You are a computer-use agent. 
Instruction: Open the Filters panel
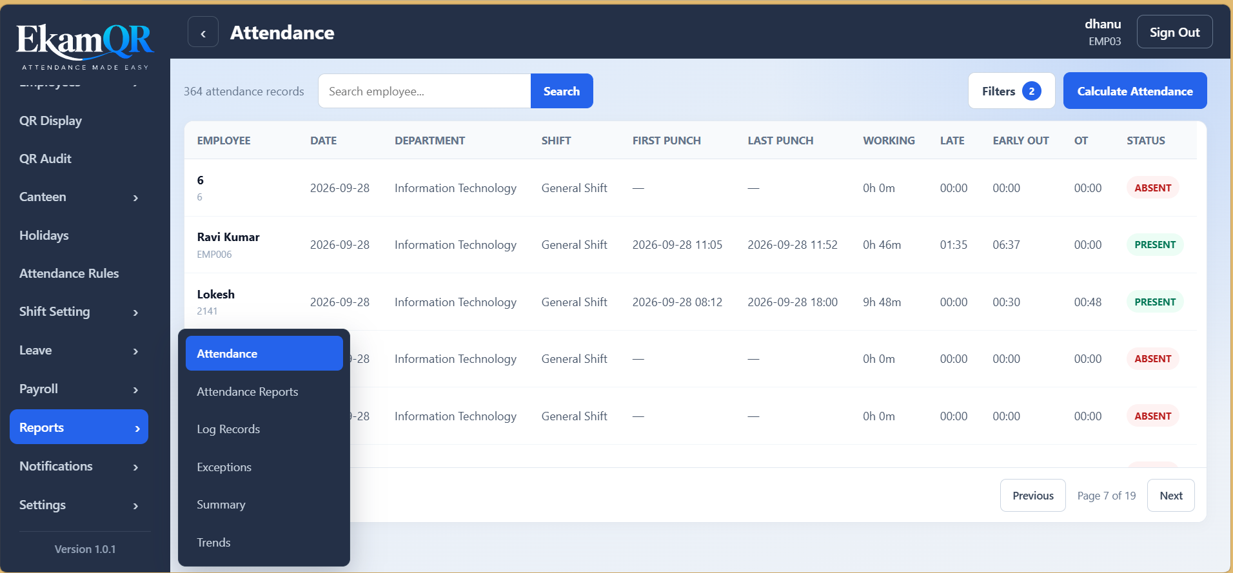click(x=1011, y=91)
